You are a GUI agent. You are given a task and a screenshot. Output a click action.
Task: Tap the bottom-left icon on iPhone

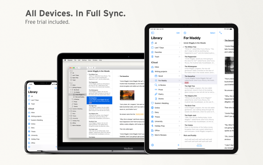29,147
